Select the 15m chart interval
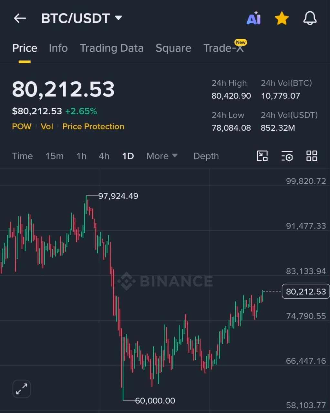Image resolution: width=330 pixels, height=413 pixels. 54,156
